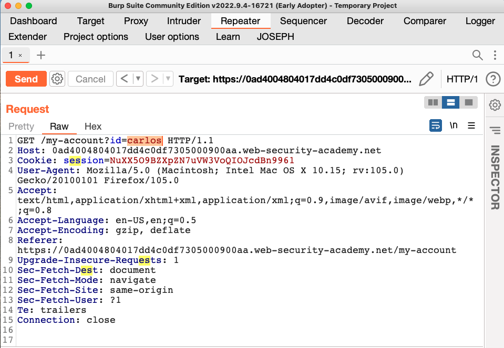The width and height of the screenshot is (504, 348).
Task: Open Inspector settings gear
Action: point(495,105)
